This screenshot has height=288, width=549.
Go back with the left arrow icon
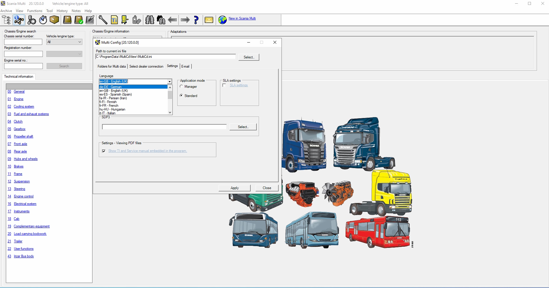pos(172,20)
